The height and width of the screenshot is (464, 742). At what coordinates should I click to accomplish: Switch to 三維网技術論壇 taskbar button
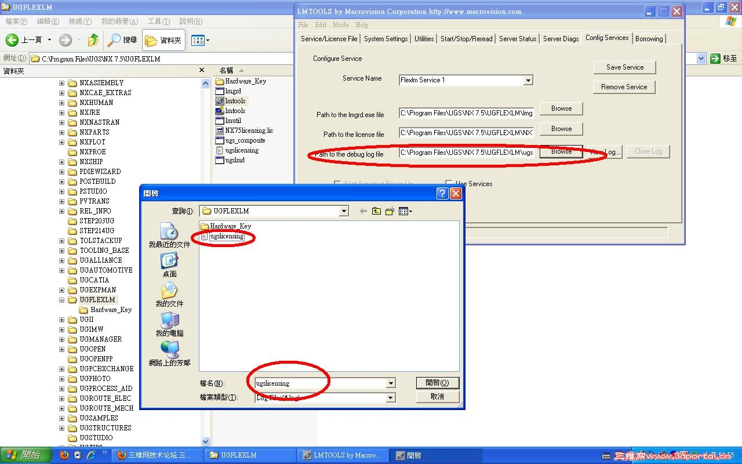coord(157,455)
